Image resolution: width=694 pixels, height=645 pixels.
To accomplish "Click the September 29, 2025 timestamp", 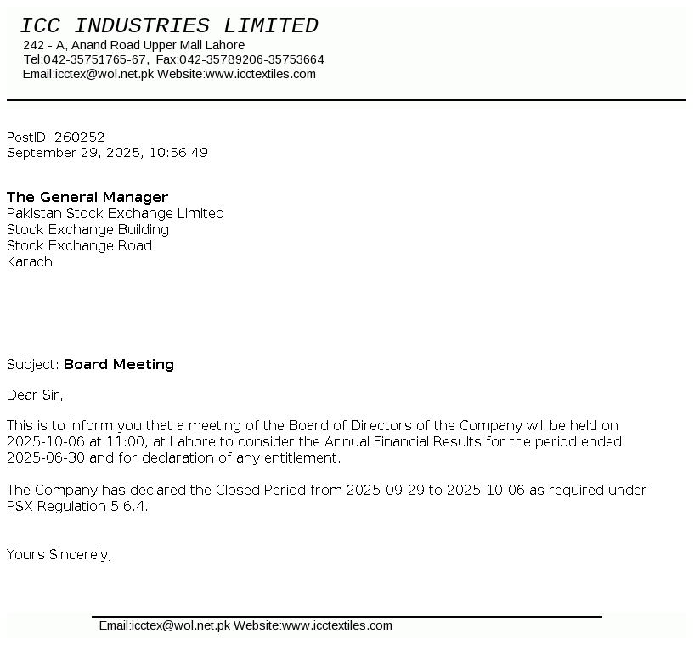I will click(x=107, y=153).
